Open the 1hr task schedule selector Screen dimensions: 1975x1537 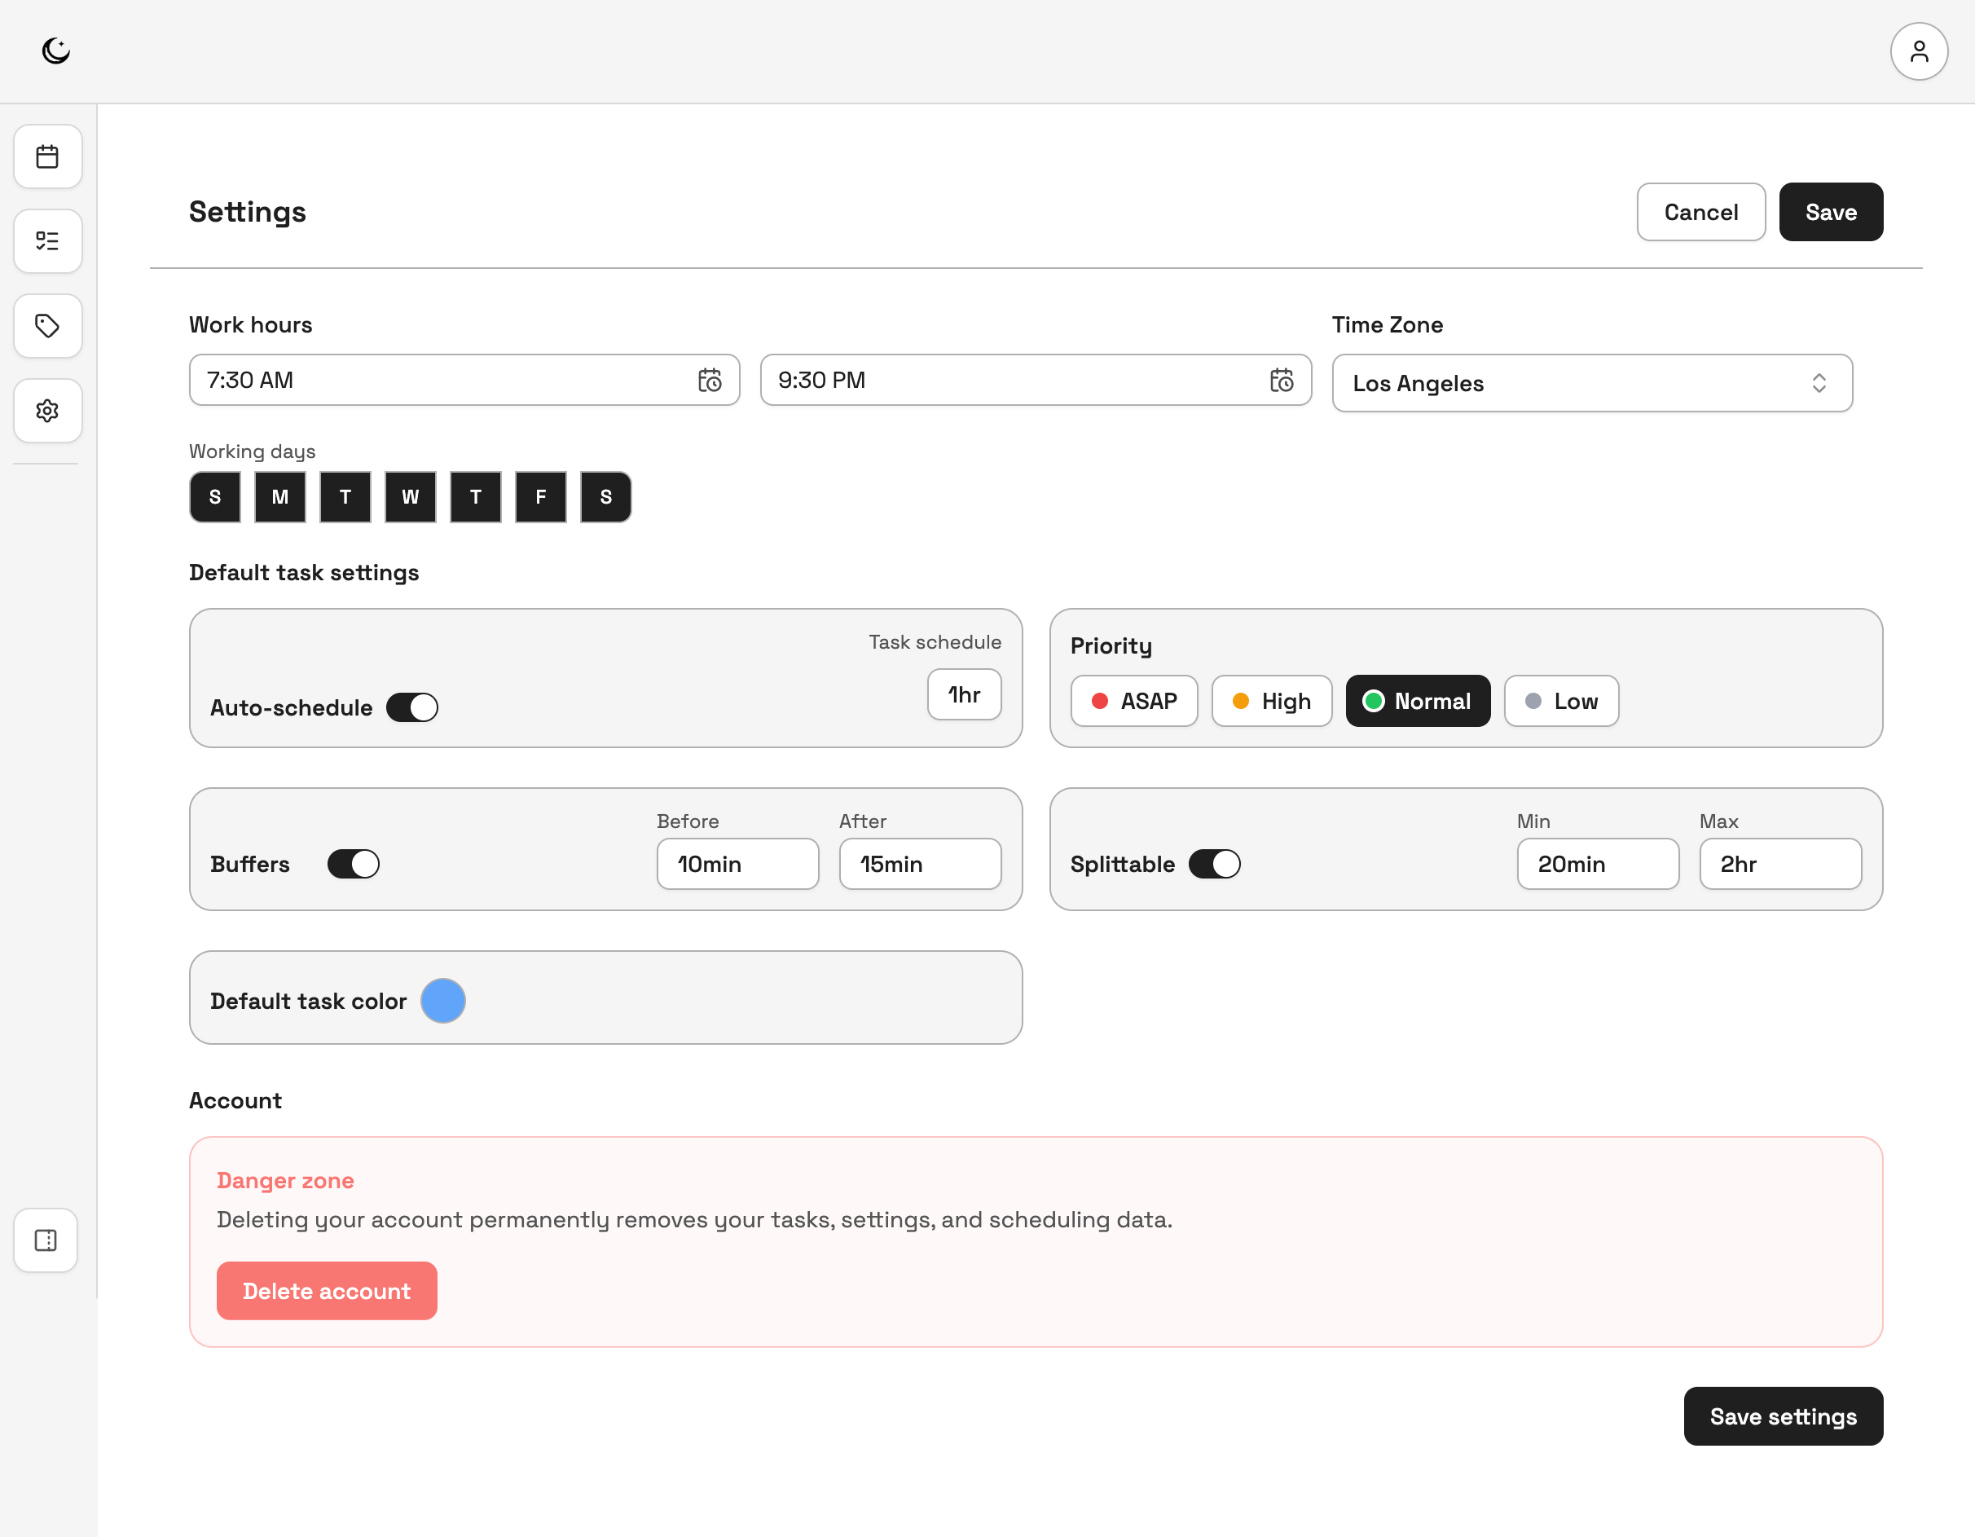click(964, 695)
